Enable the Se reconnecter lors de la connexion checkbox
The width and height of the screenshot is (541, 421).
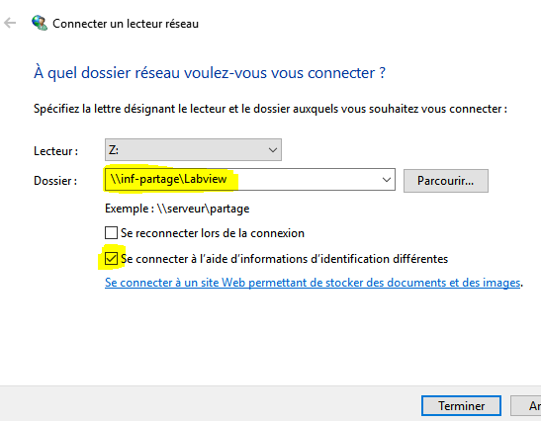(111, 233)
